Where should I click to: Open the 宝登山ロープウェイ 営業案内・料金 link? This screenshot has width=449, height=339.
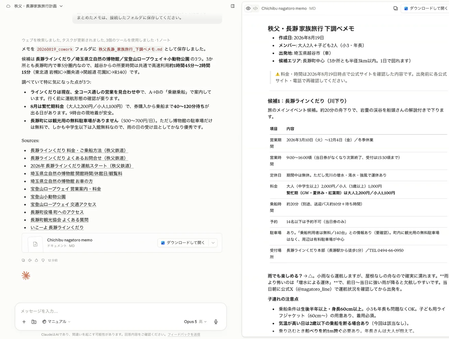66,189
